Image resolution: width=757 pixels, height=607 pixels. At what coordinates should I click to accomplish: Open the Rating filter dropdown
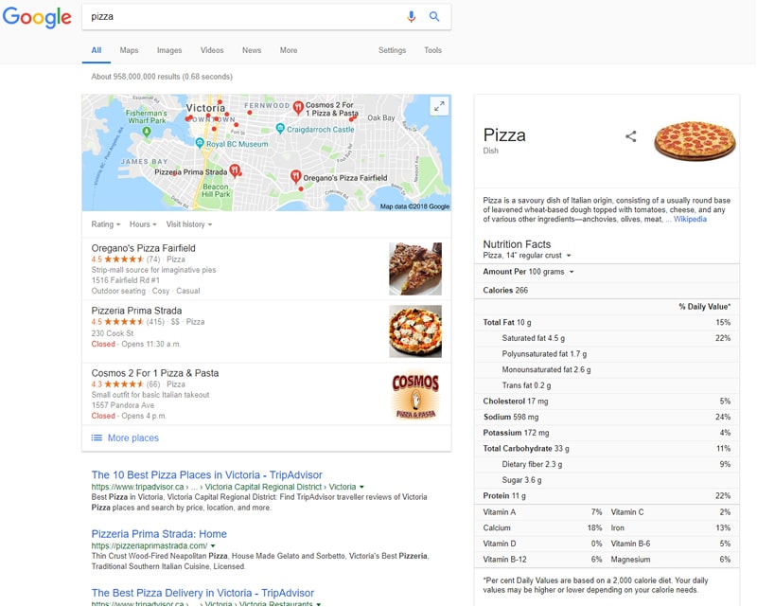pyautogui.click(x=104, y=223)
